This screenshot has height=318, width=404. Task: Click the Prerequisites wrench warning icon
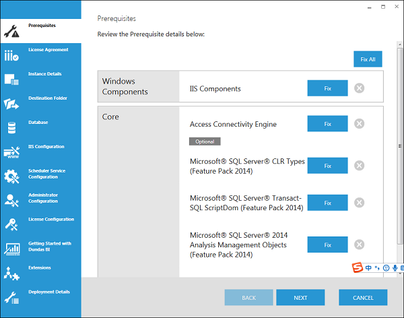11,31
